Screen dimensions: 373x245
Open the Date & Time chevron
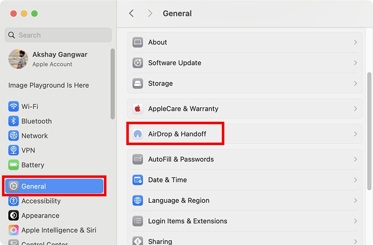356,180
